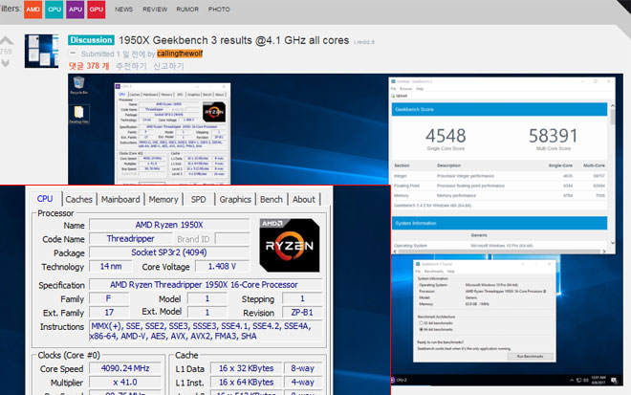Image resolution: width=631 pixels, height=395 pixels.
Task: Open Memory tab in enlarged CPU-Z panel
Action: click(163, 199)
